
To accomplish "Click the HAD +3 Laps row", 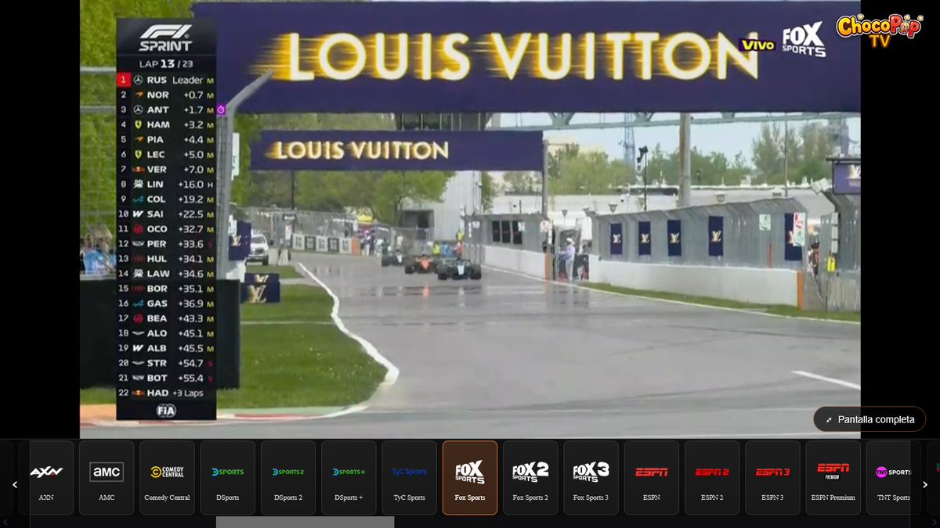I will (166, 393).
